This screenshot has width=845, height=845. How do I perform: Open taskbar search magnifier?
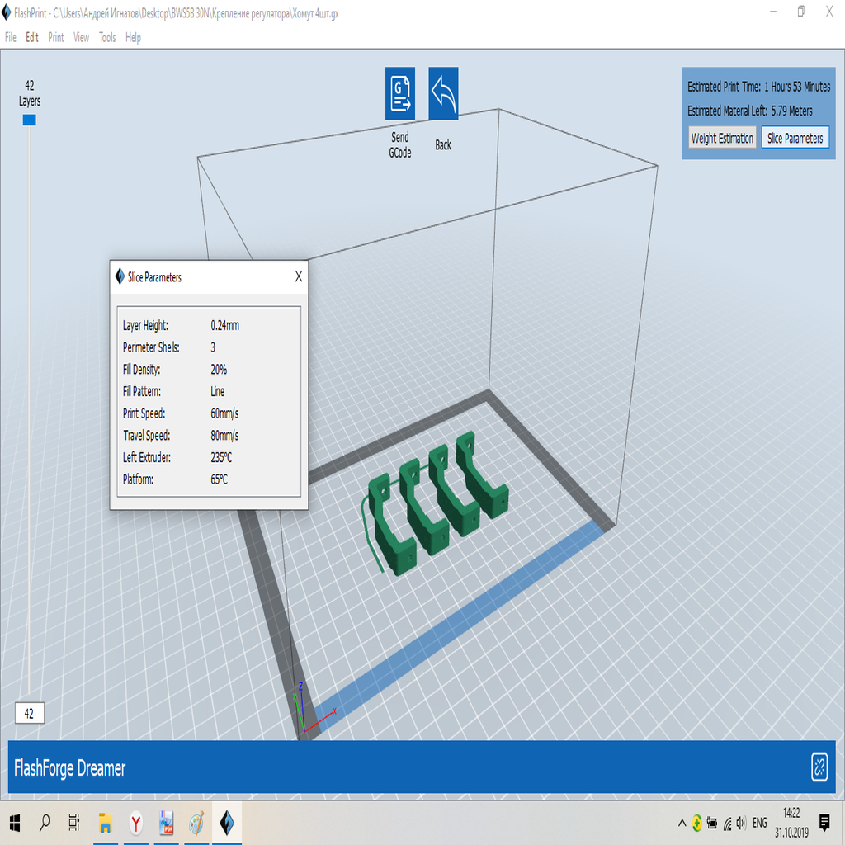coord(45,823)
